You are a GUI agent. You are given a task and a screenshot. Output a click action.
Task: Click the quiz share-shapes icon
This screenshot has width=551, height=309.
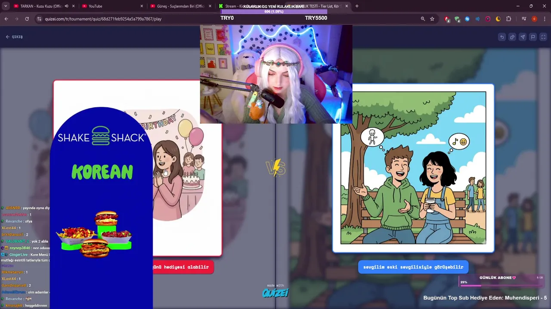pyautogui.click(x=512, y=37)
